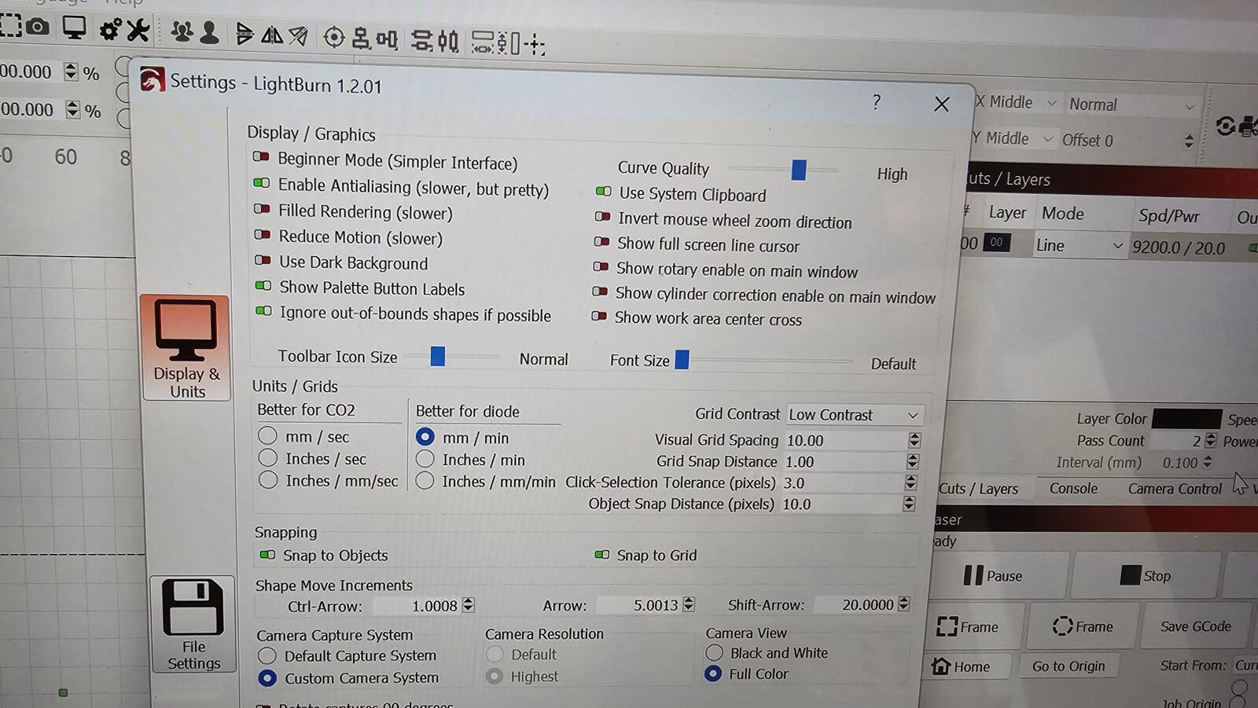Click the Toolbar Icon Size slider handle
The width and height of the screenshot is (1258, 708).
tap(438, 357)
